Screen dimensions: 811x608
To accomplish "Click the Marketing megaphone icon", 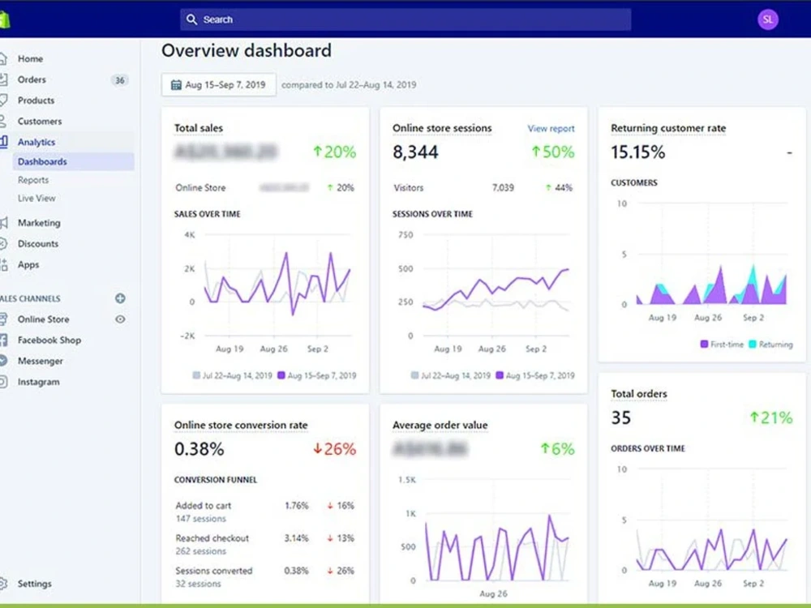I will point(3,223).
